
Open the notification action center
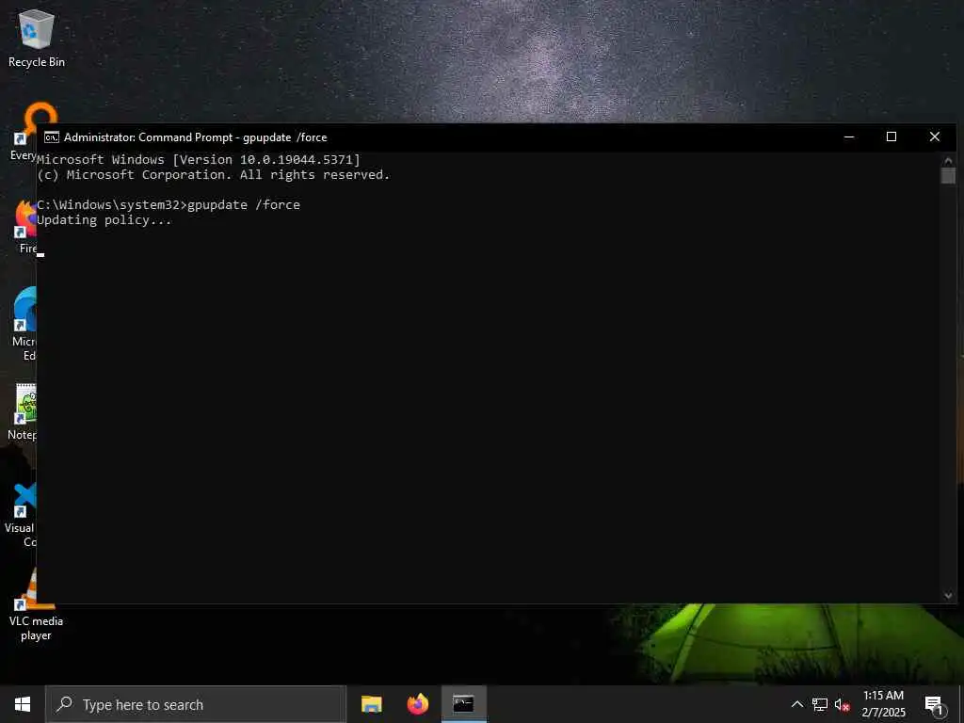[x=934, y=704]
